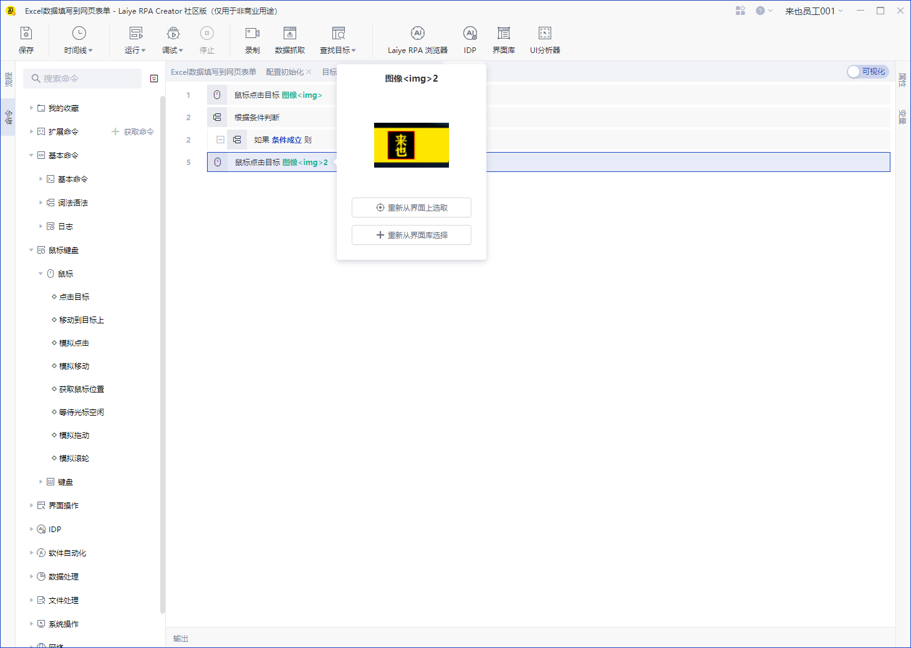
Task: Click the command tree scrollbar
Action: pos(163,355)
